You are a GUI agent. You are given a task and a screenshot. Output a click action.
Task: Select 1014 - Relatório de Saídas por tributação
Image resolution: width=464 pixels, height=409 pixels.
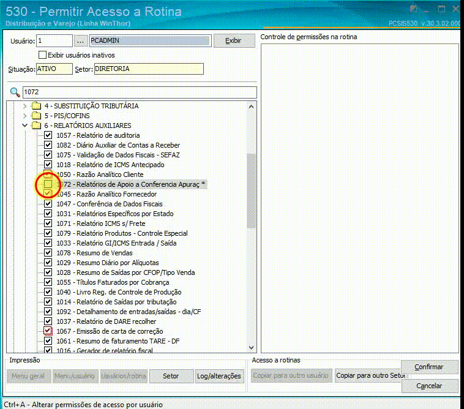pyautogui.click(x=116, y=302)
